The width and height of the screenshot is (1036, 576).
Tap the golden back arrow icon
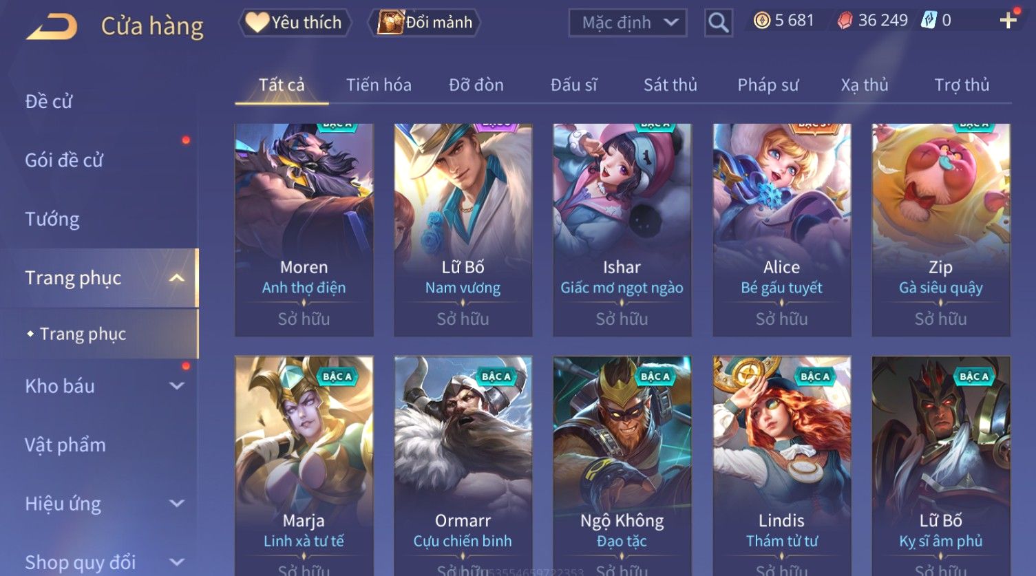coord(52,27)
